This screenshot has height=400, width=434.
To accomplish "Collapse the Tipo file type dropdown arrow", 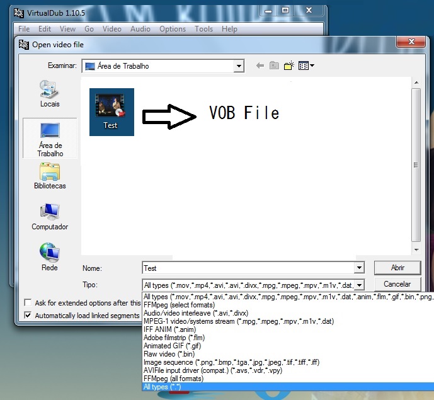I will [x=359, y=285].
